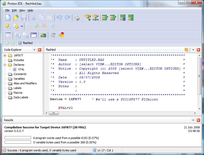This screenshot has width=204, height=155.
Task: Click the window layout icon in third toolbar
Action: coord(34,35)
